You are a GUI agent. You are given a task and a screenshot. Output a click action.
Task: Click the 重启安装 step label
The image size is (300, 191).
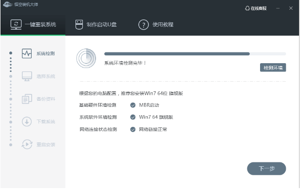tap(46, 145)
